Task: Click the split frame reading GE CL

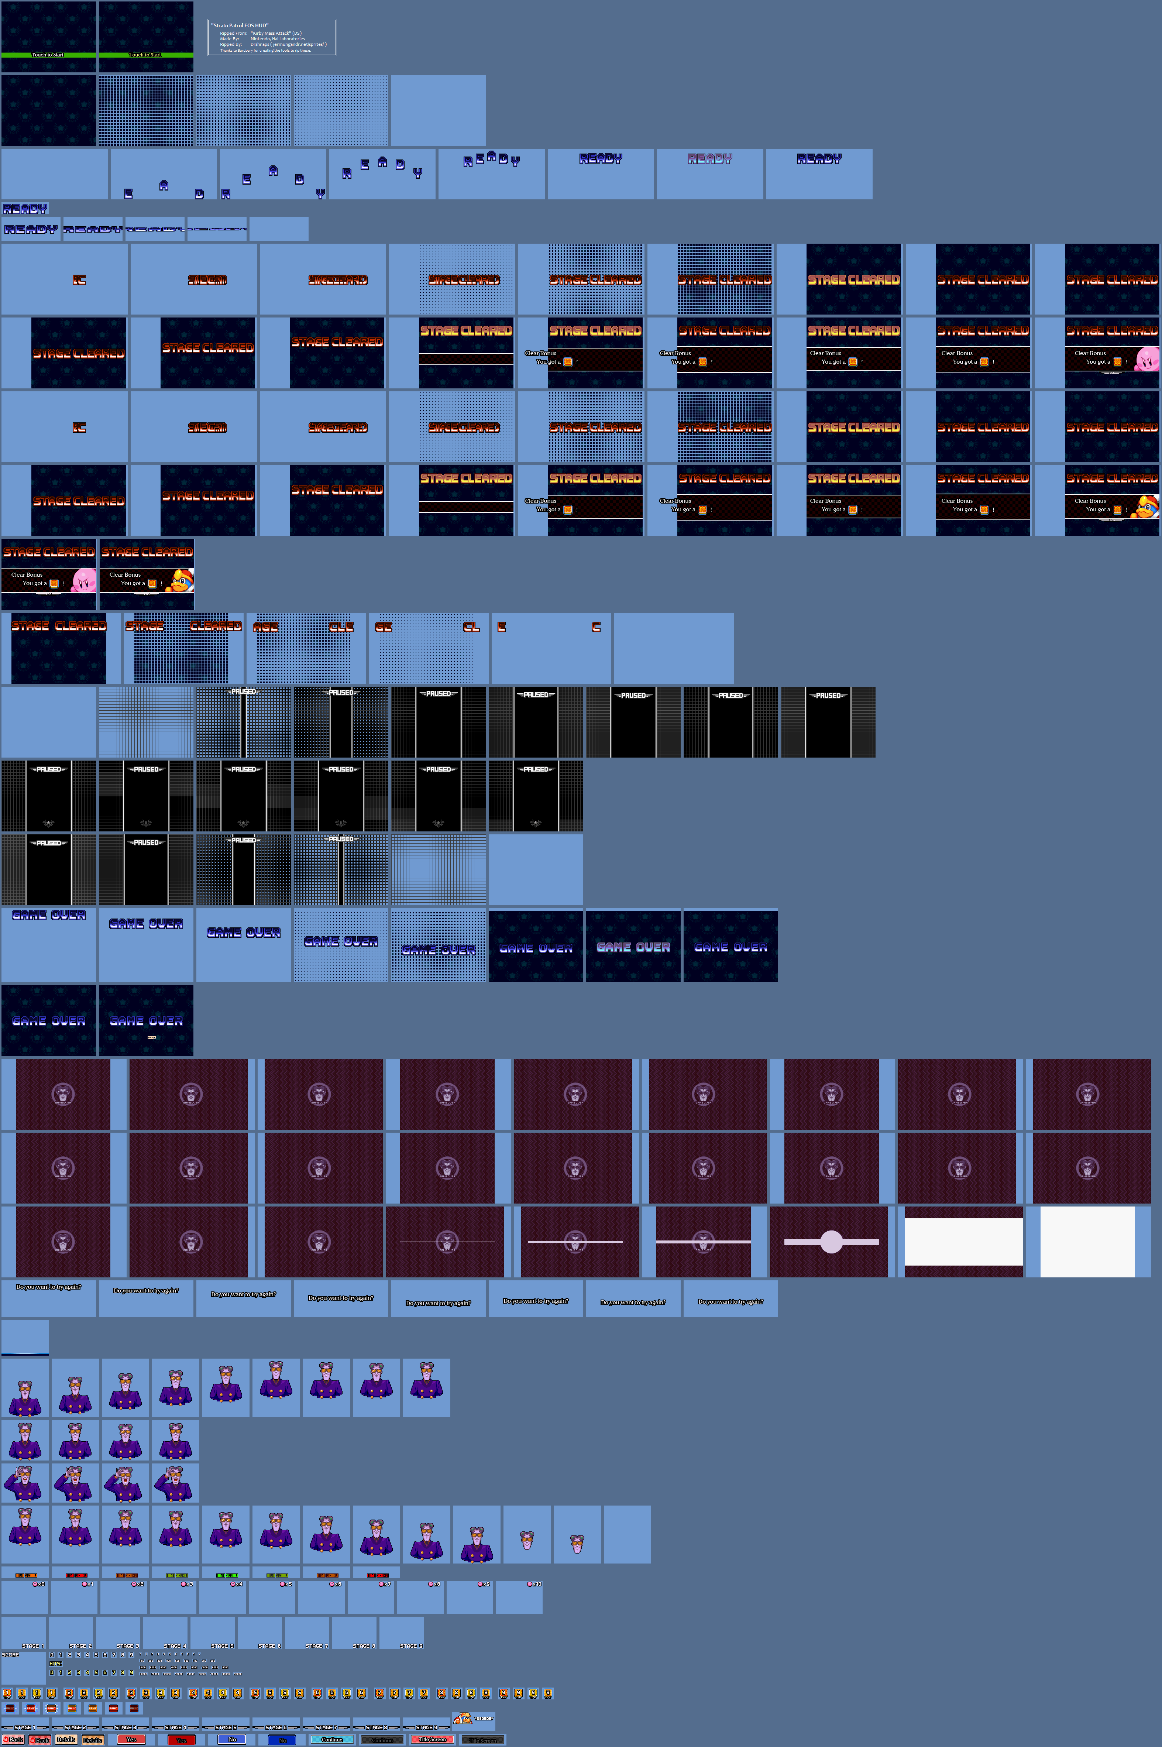Action: 429,648
